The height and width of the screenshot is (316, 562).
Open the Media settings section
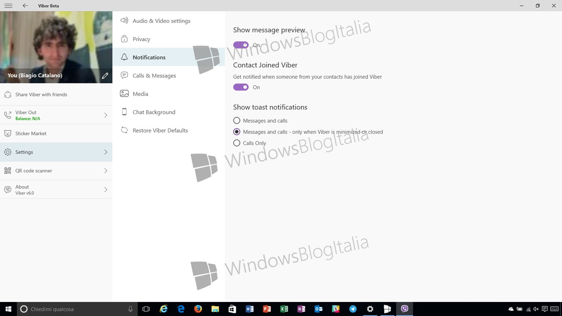click(169, 93)
